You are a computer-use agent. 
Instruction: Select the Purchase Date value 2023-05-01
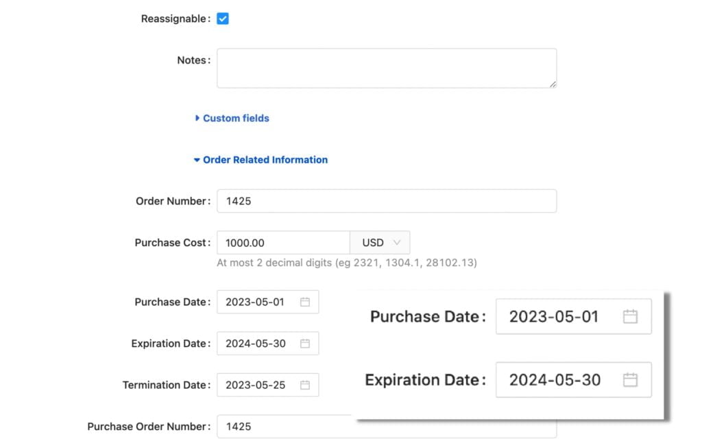click(x=261, y=302)
